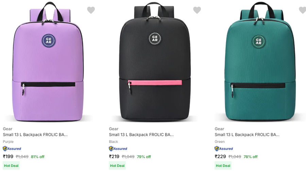
Task: Open the purple Gear backpack image
Action: click(x=49, y=63)
